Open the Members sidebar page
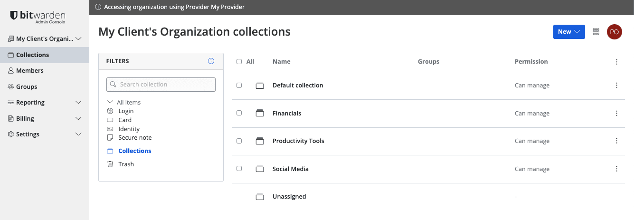 click(x=29, y=70)
